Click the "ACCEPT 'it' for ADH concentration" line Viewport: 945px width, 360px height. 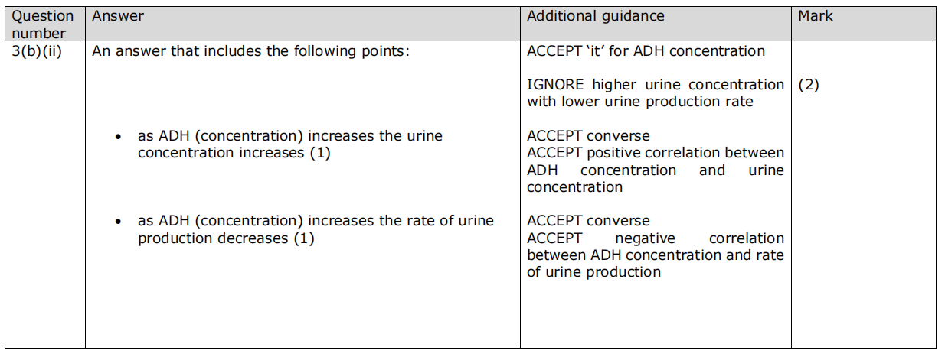coord(646,51)
